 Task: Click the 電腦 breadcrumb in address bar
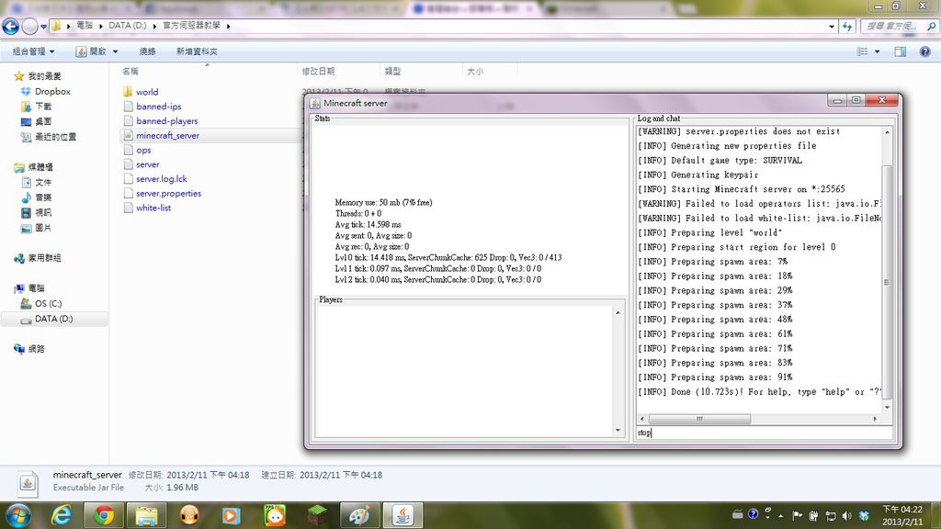pos(85,26)
